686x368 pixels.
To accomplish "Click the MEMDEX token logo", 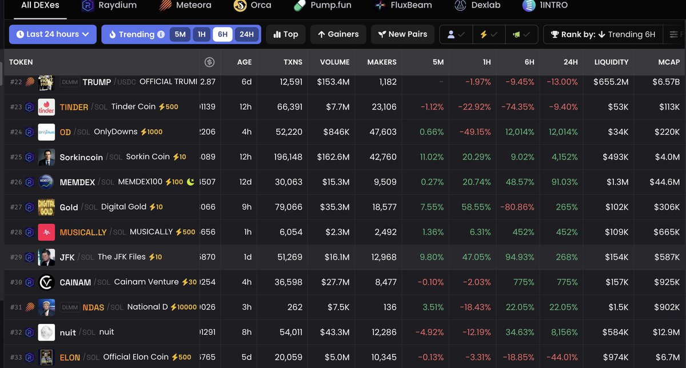I will pyautogui.click(x=46, y=182).
